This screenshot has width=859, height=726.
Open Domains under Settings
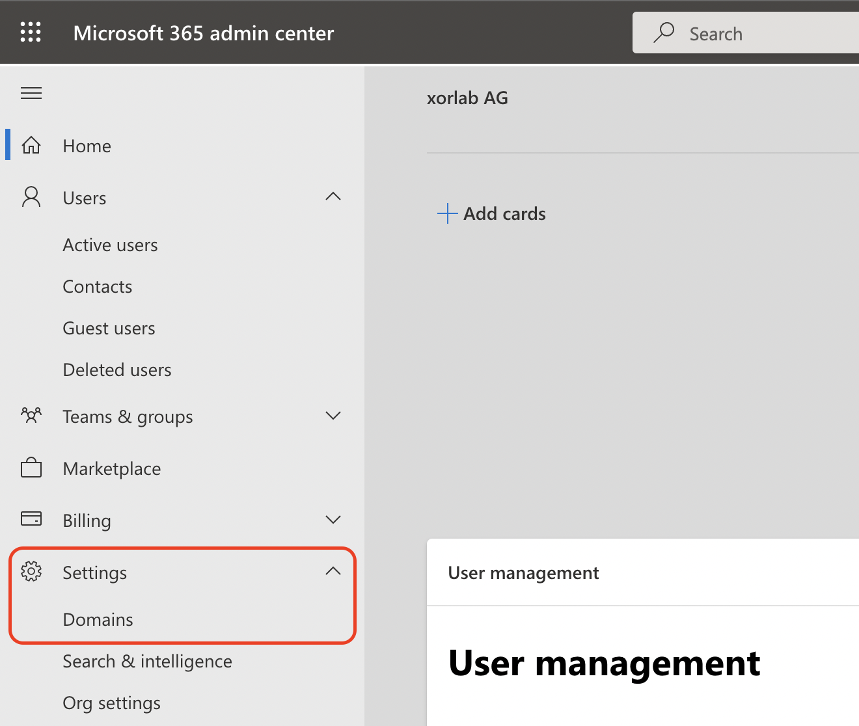coord(98,620)
